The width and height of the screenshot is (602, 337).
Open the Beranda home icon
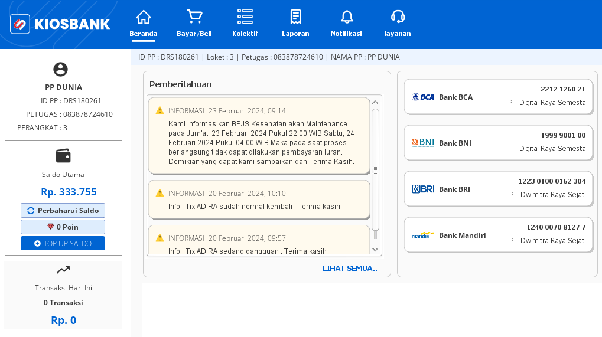[x=143, y=17]
